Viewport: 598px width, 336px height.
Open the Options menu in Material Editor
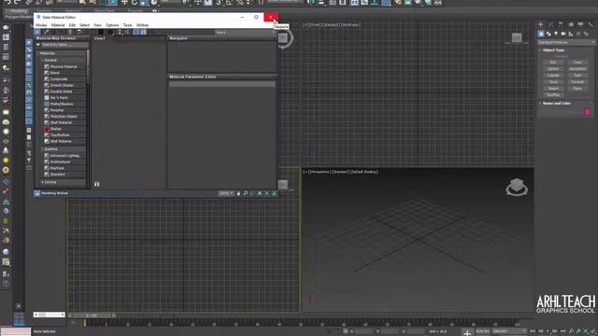pos(112,25)
